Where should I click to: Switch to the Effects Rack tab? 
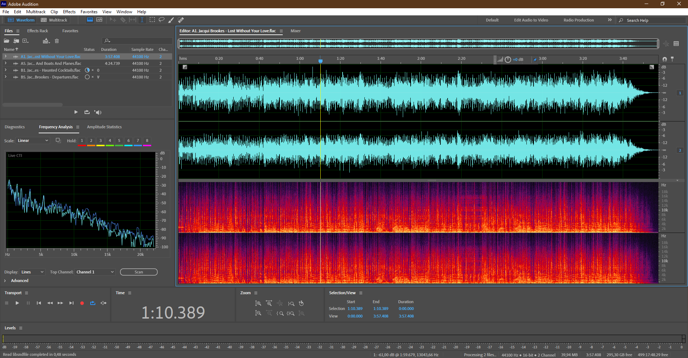click(37, 31)
